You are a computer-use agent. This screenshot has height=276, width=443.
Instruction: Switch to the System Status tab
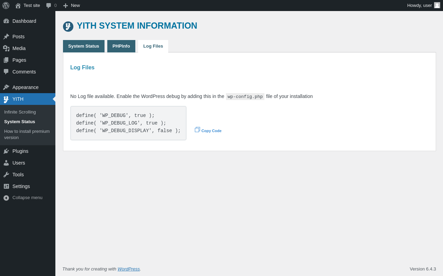point(83,46)
